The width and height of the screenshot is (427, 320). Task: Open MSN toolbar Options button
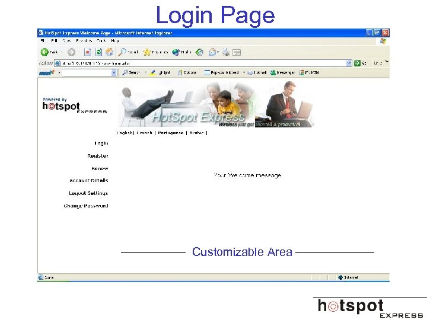pyautogui.click(x=187, y=73)
